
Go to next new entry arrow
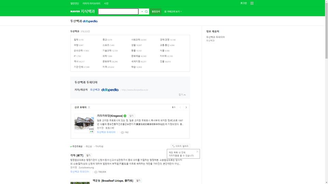(186, 107)
